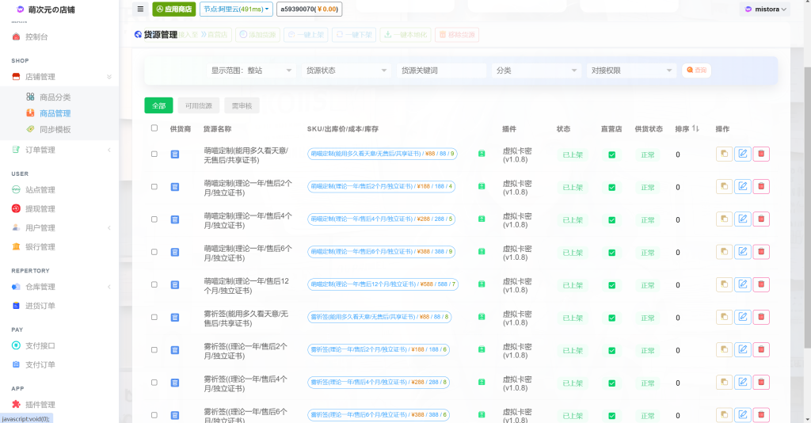
Task: Click green SKU icon in 萌喵定制 ¥188 row
Action: click(x=482, y=186)
